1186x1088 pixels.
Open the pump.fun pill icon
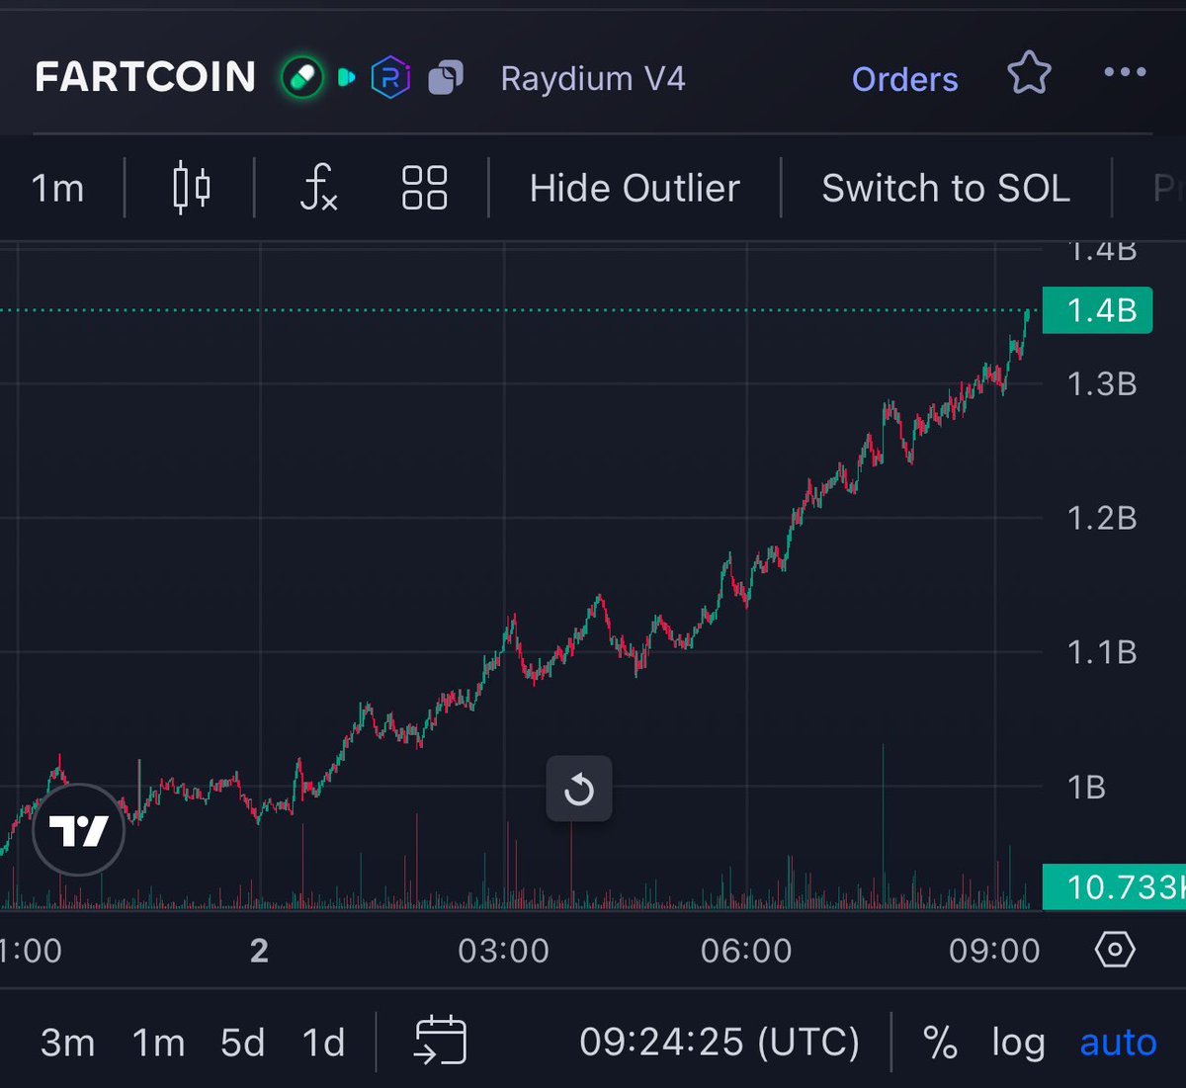pyautogui.click(x=301, y=77)
